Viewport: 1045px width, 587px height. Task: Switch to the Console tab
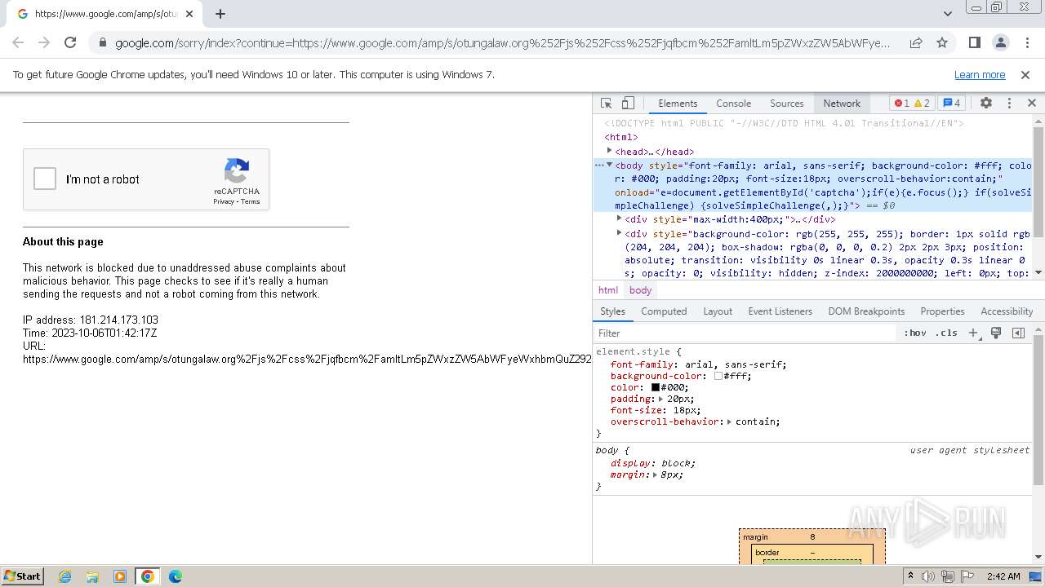tap(733, 104)
